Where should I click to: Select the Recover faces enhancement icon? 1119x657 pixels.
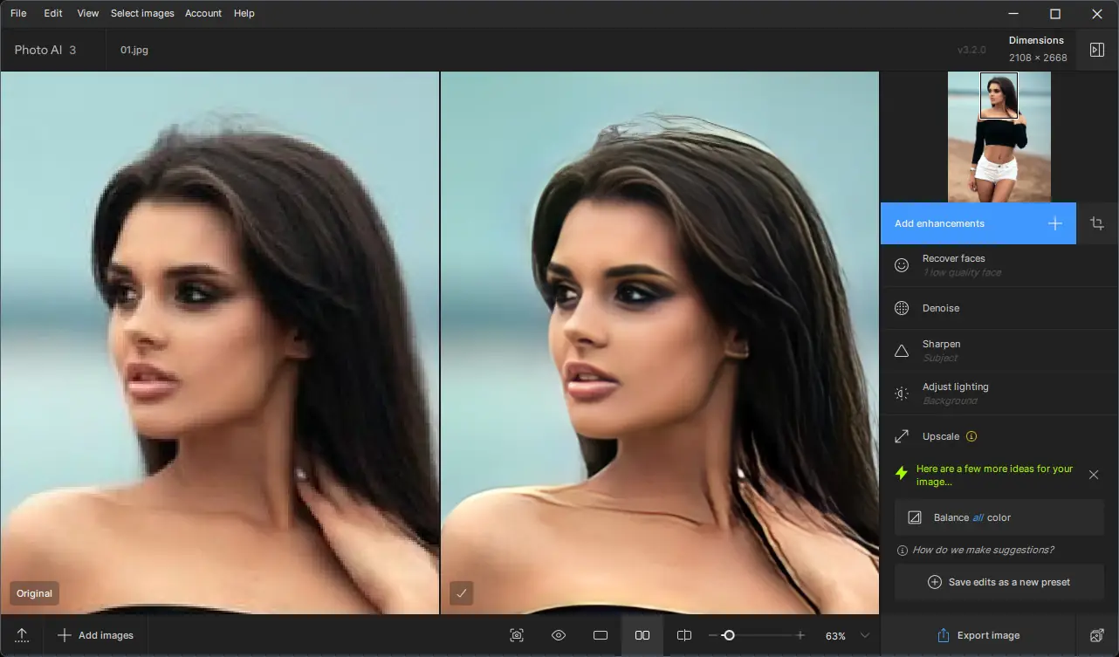coord(901,265)
